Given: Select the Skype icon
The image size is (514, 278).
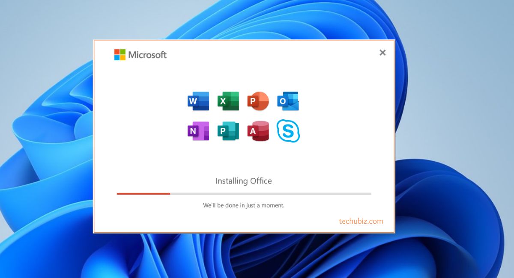Looking at the screenshot, I should 288,131.
